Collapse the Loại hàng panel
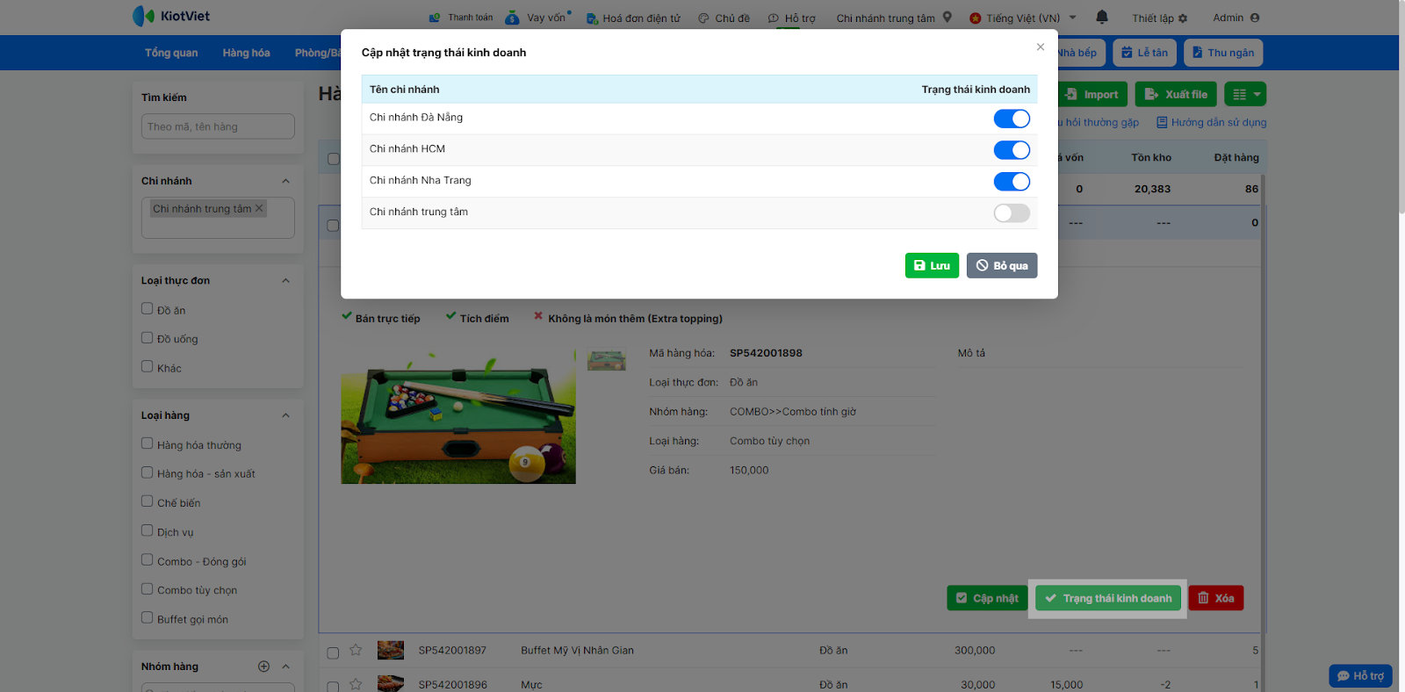Image resolution: width=1405 pixels, height=692 pixels. click(285, 415)
